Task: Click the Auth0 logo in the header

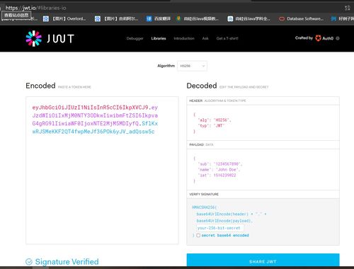Action: click(x=324, y=38)
